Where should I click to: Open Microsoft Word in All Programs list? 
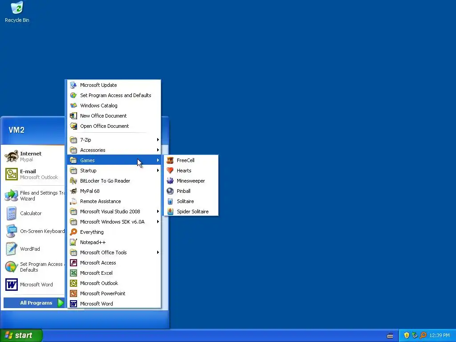(x=114, y=304)
